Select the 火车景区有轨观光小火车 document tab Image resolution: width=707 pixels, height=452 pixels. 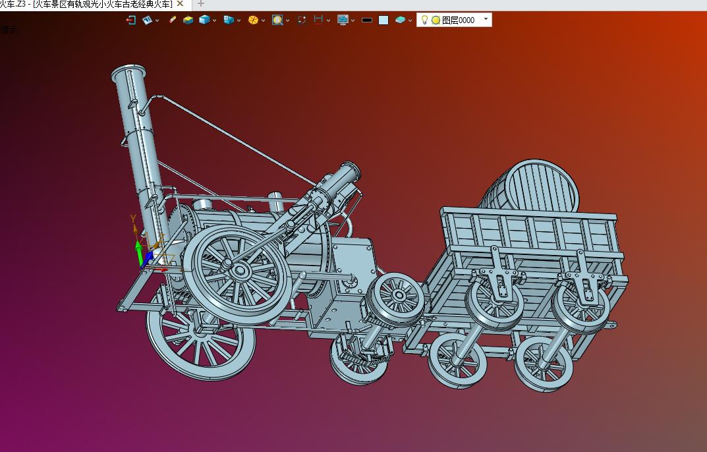pyautogui.click(x=86, y=5)
